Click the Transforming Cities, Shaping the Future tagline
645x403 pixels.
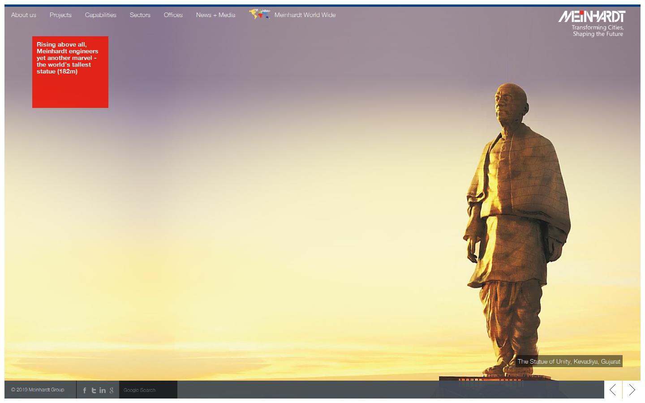click(x=597, y=30)
